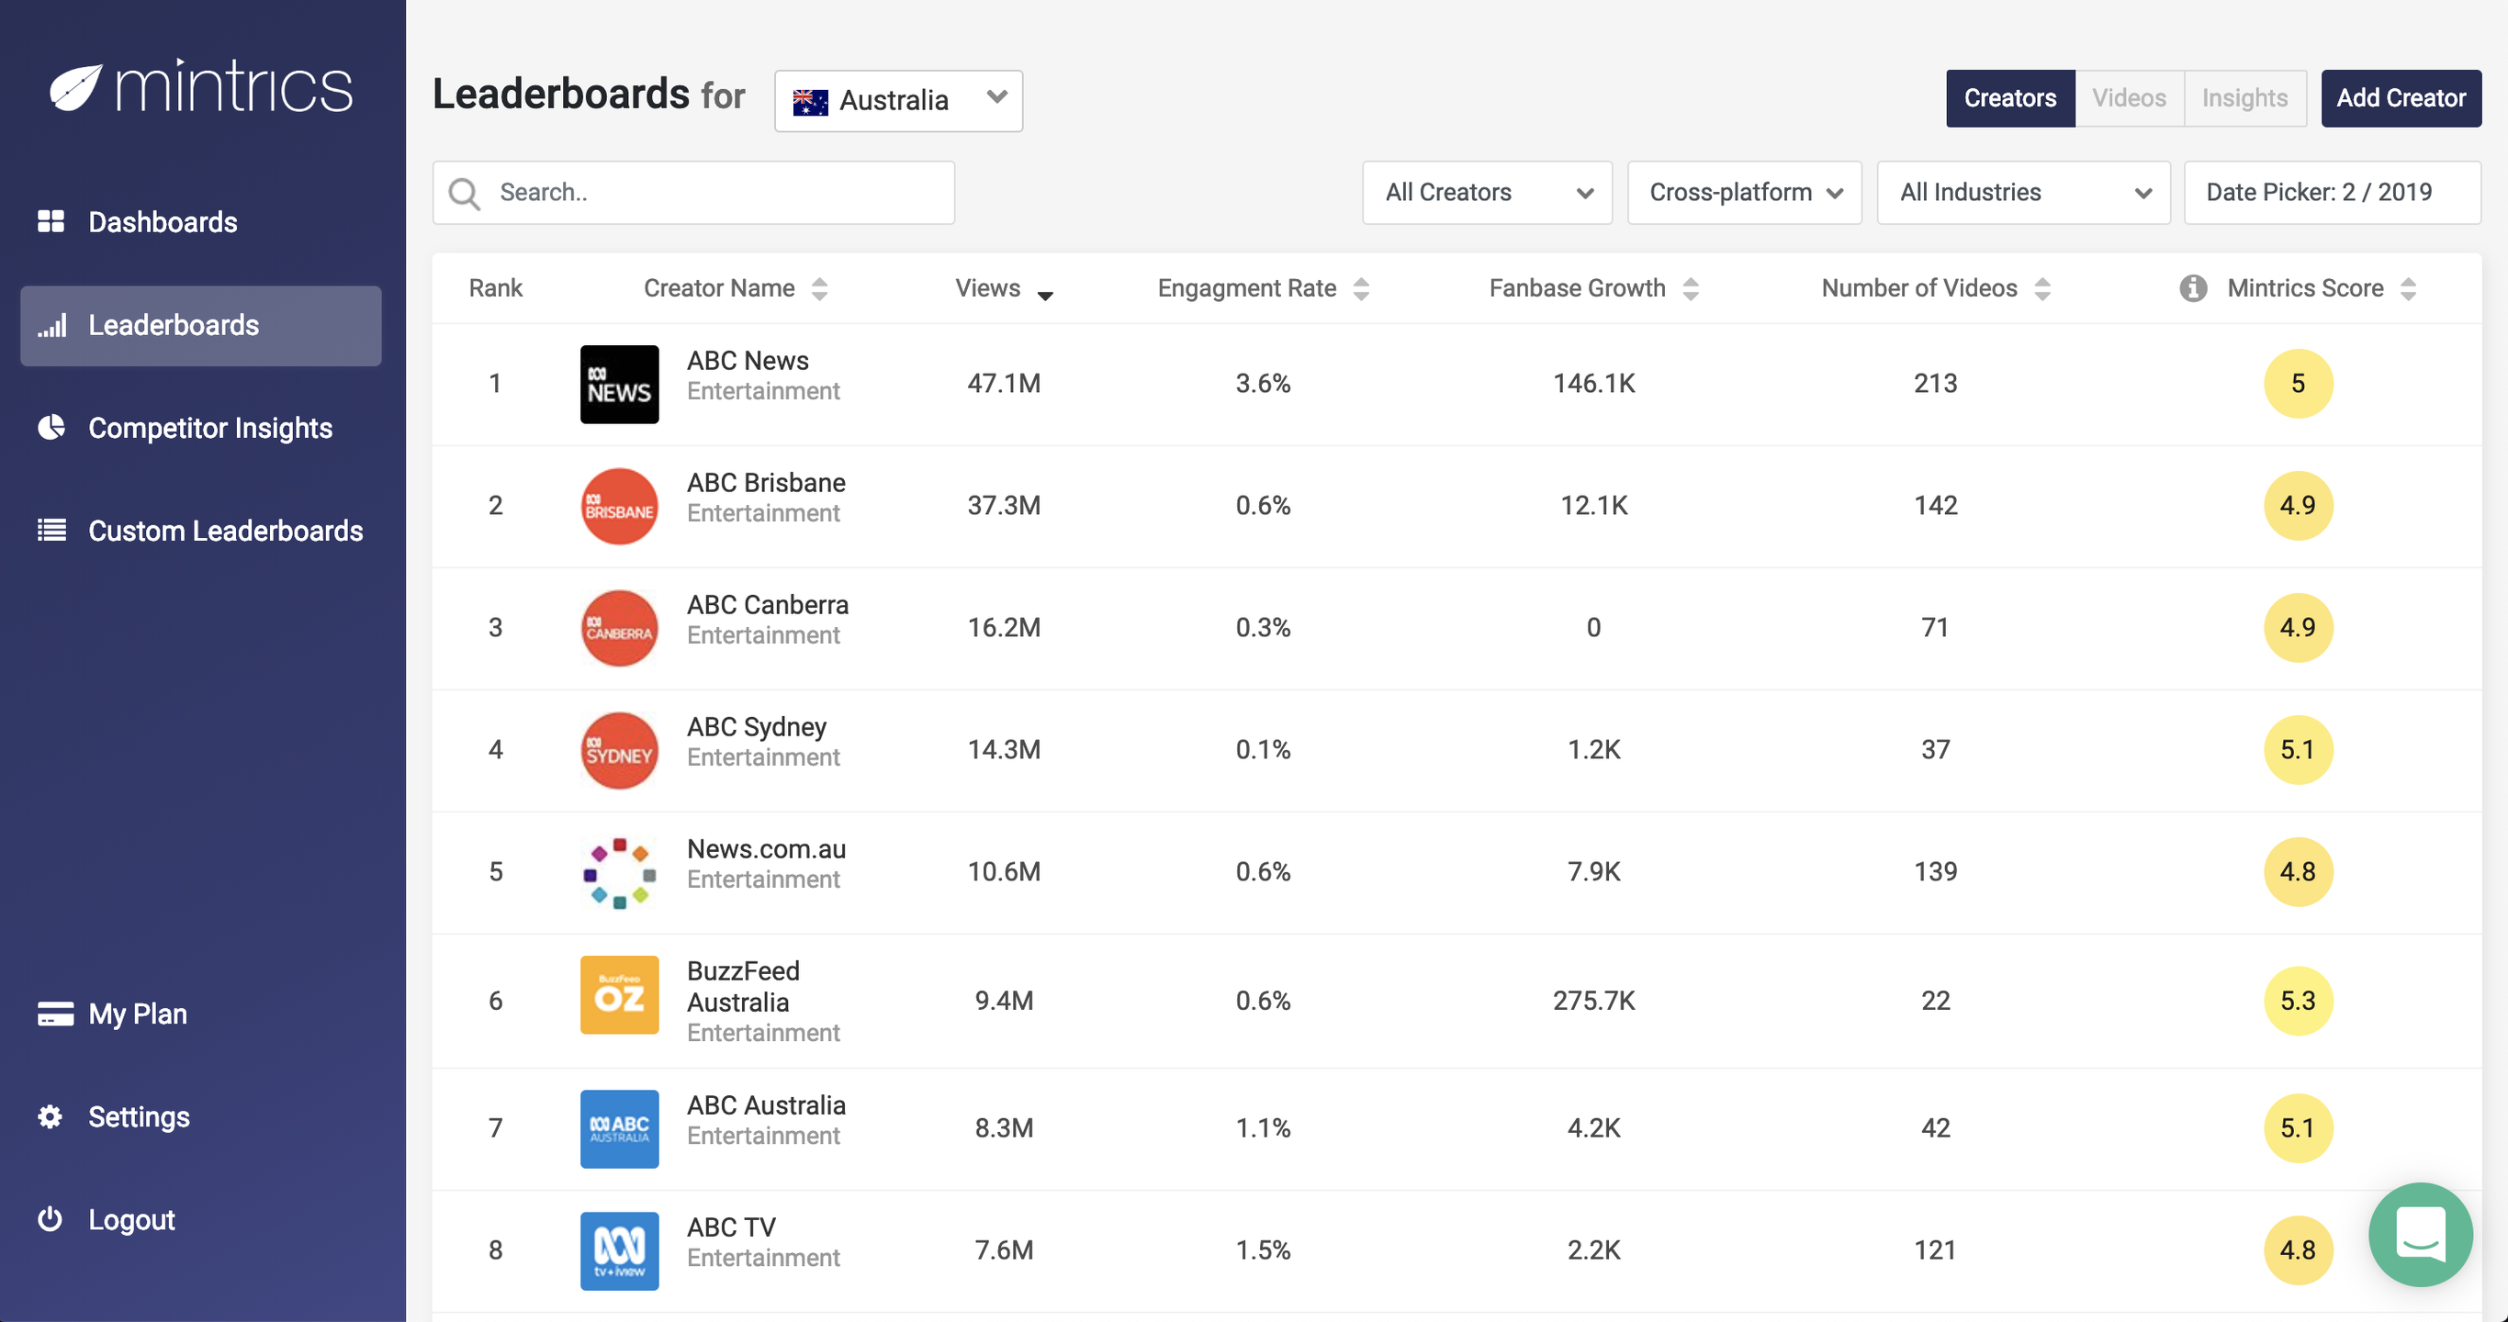Click the BuzzFeed Oz logo icon
Viewport: 2508px width, 1322px height.
point(619,994)
